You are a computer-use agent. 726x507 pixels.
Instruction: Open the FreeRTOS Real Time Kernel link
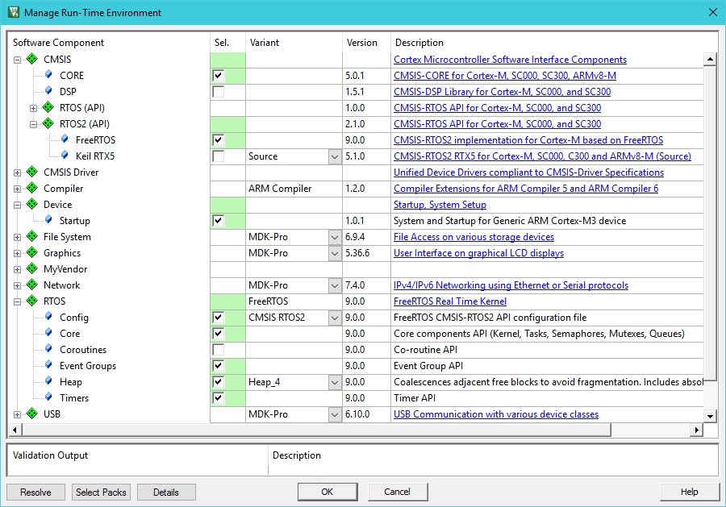450,301
